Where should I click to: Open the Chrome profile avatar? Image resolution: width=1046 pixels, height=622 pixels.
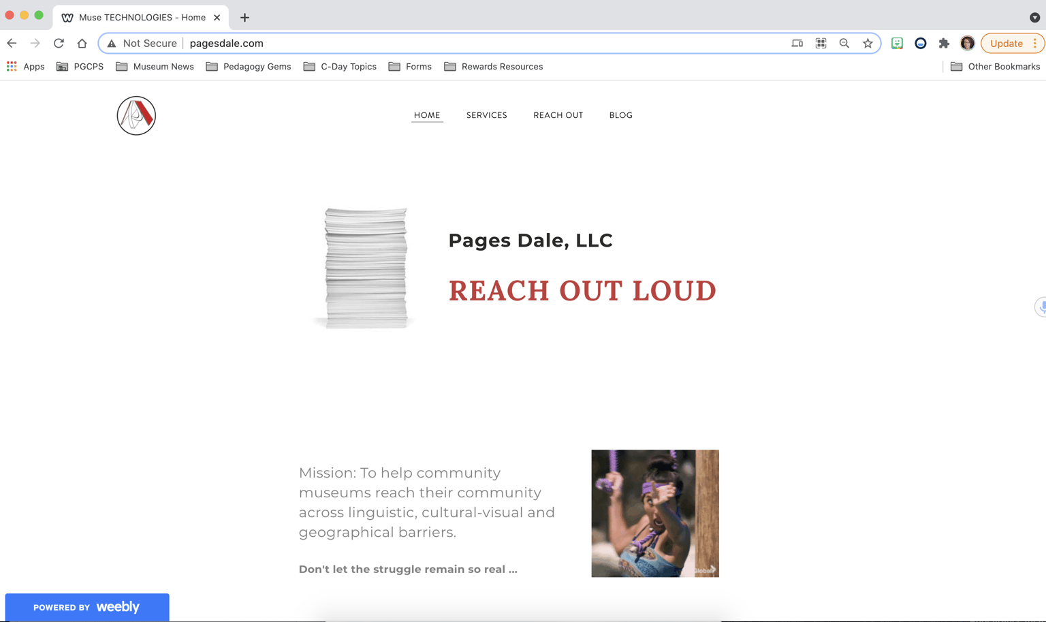[968, 43]
